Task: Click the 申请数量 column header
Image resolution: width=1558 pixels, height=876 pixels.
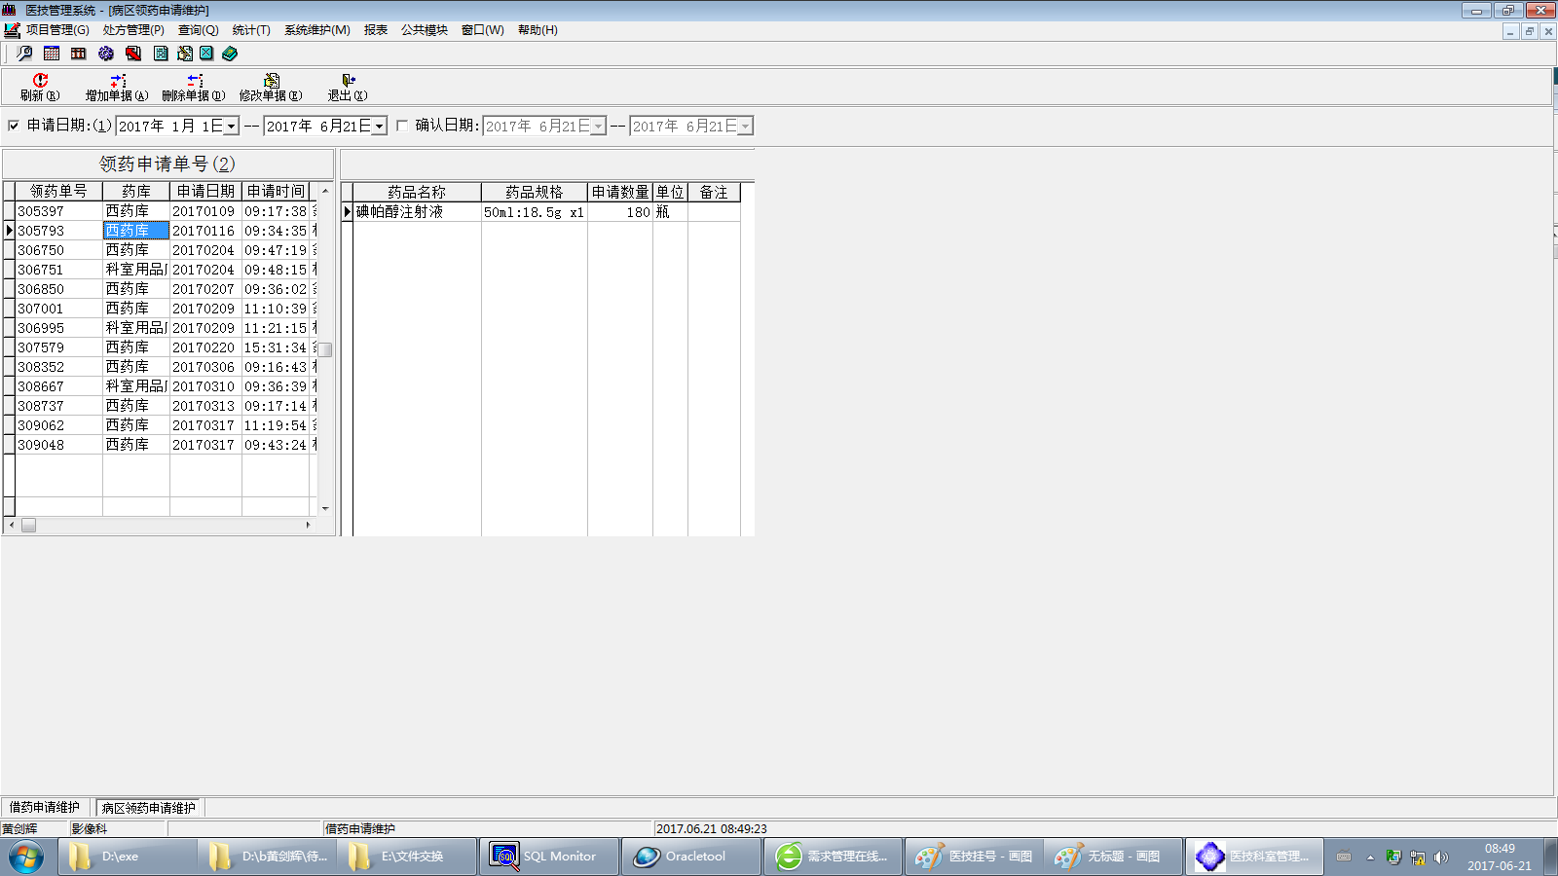Action: point(620,193)
